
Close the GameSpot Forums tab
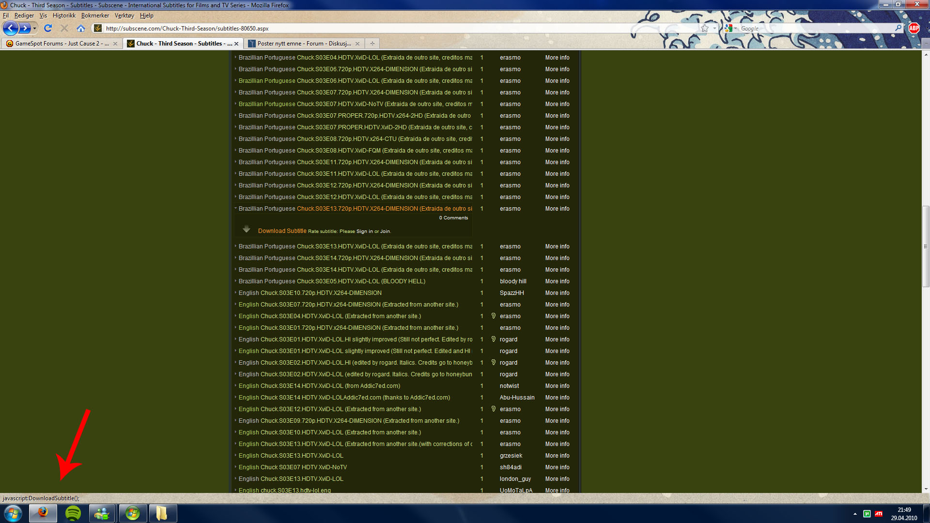(115, 44)
